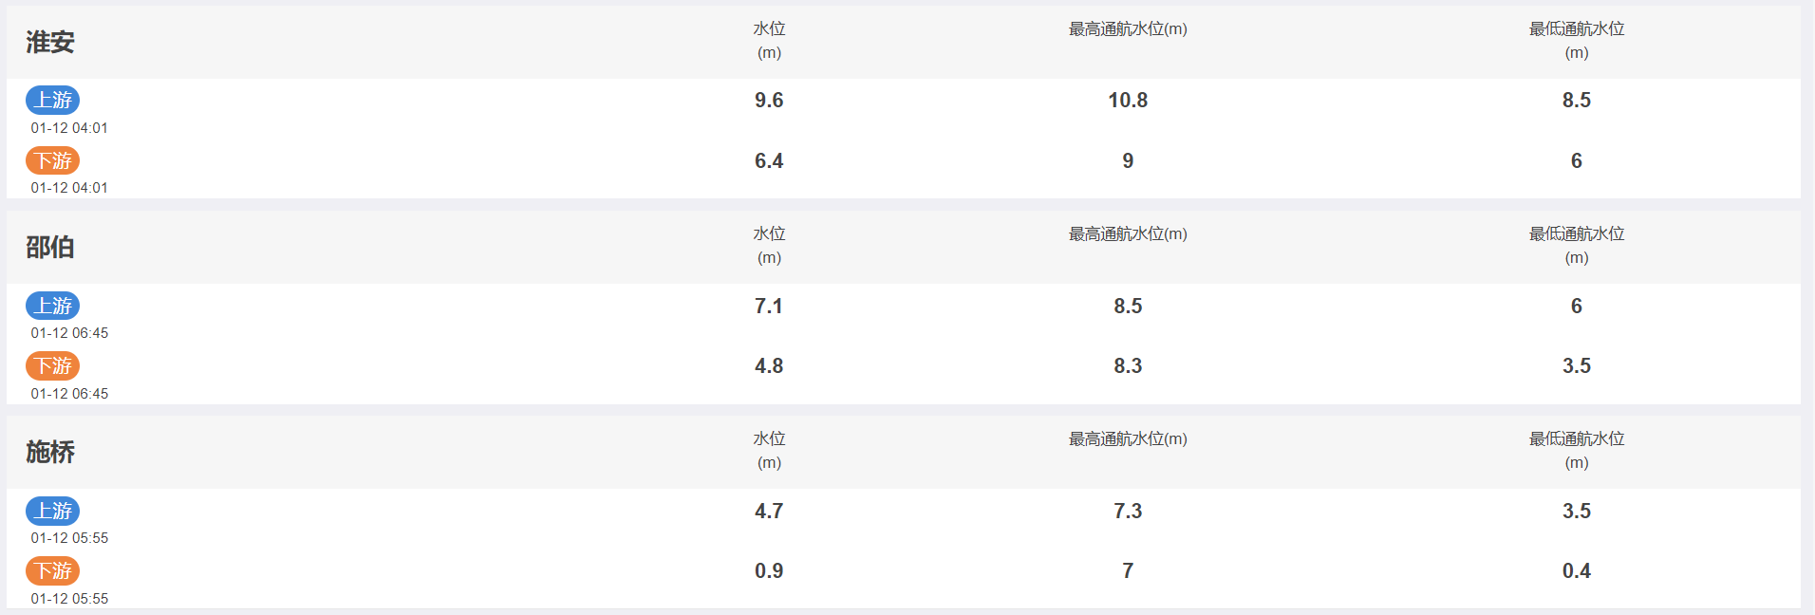Viewport: 1815px width, 615px height.
Task: Select the 施桥 station heading
Action: [x=50, y=452]
